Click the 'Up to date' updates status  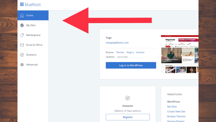coord(122,57)
